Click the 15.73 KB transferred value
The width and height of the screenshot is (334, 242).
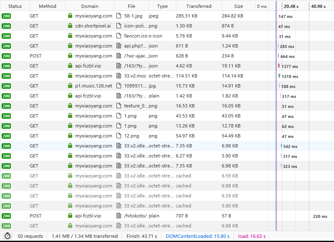[185, 86]
